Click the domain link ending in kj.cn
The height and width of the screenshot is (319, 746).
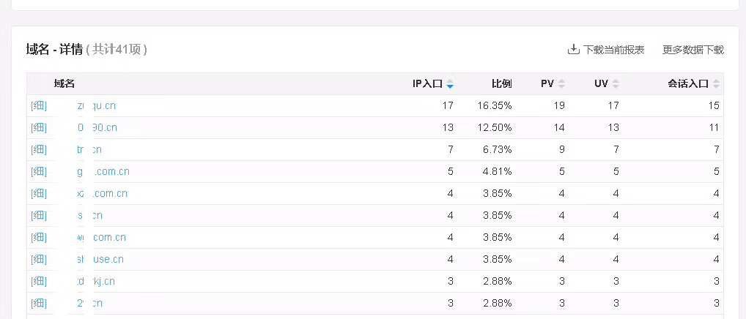[x=96, y=282]
